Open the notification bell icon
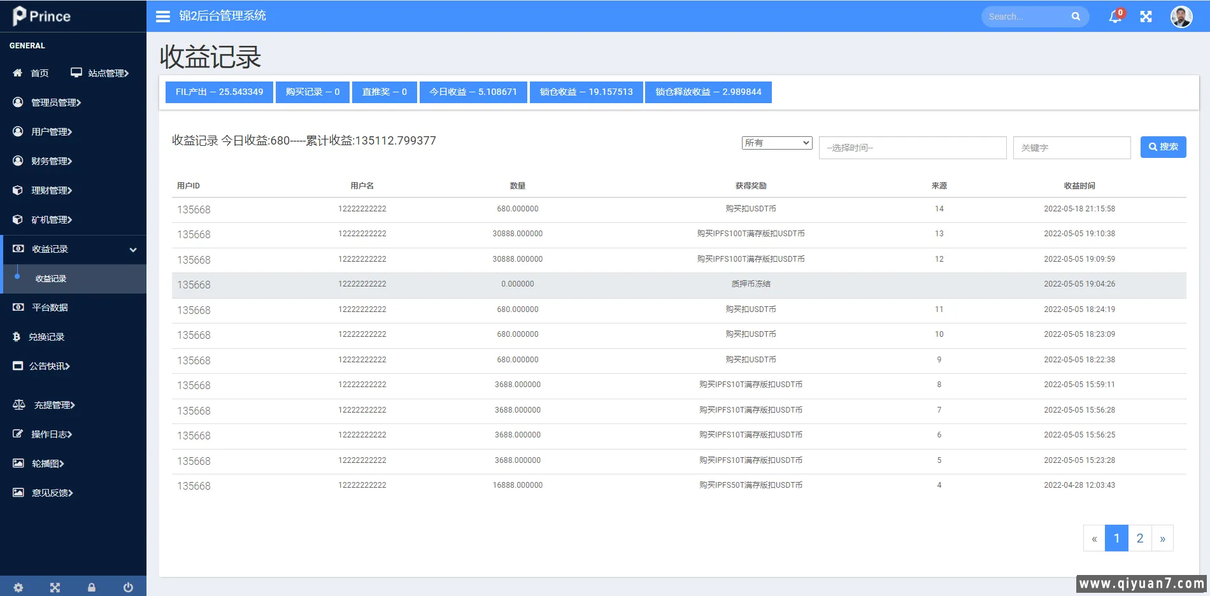 1114,17
